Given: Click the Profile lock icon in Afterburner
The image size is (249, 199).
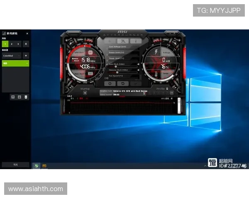Looking at the screenshot, I should (x=167, y=89).
